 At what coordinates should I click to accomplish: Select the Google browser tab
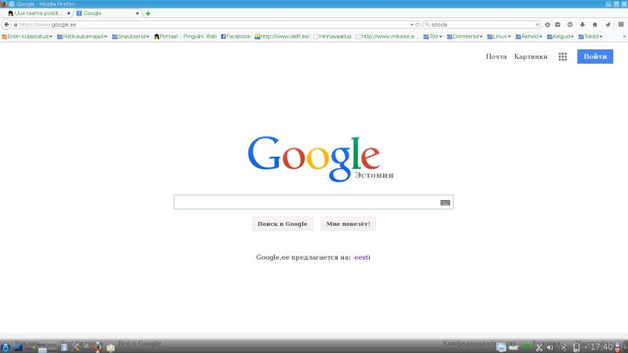click(106, 13)
